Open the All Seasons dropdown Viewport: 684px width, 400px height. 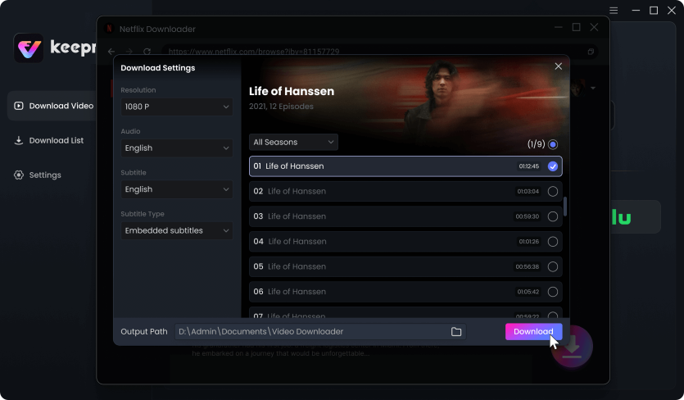[x=293, y=142]
